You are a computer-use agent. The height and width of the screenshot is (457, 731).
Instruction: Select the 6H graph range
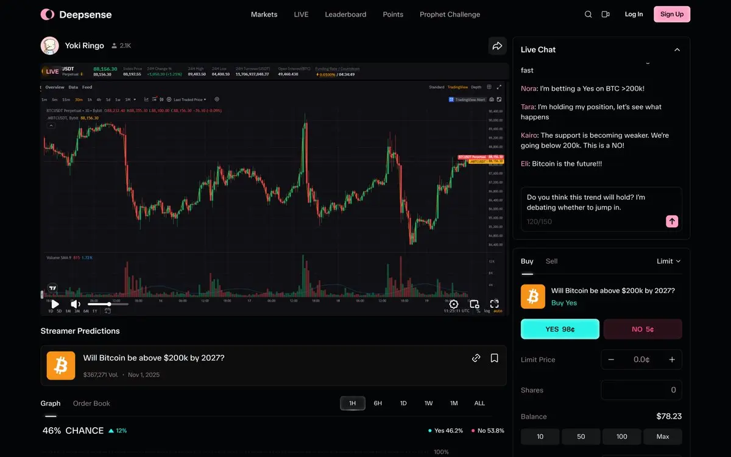(378, 403)
